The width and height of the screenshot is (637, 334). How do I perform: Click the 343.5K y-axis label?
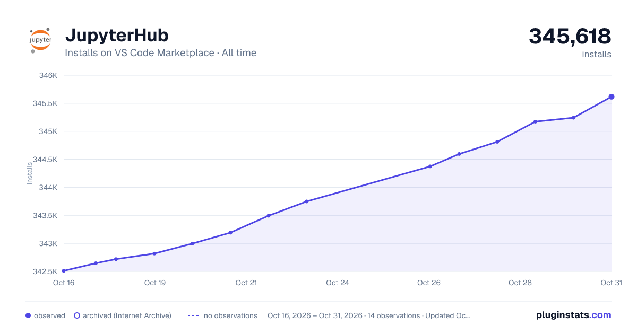(x=45, y=216)
